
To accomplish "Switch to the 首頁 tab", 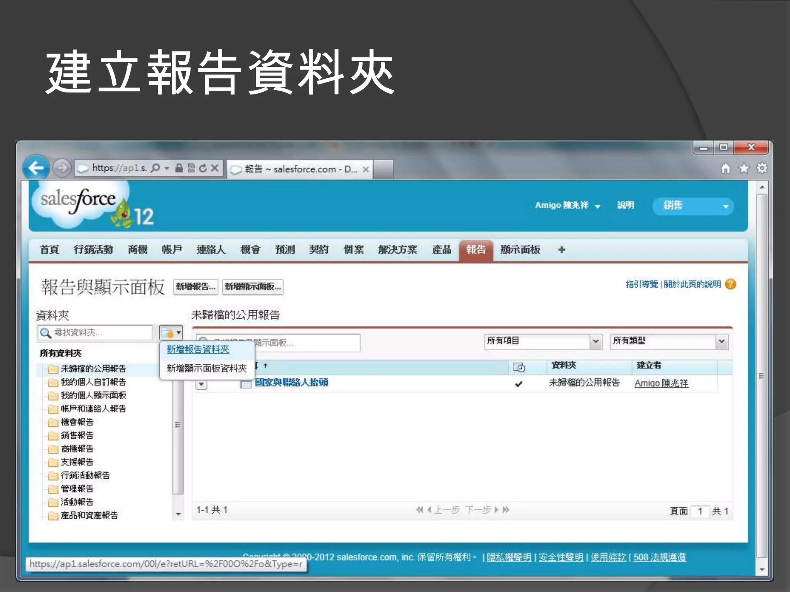I will point(49,250).
